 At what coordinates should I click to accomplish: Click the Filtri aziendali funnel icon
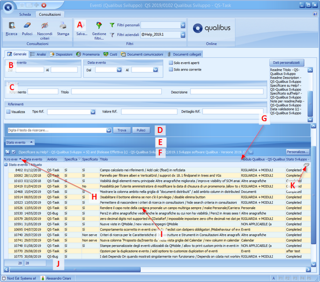(x=112, y=35)
